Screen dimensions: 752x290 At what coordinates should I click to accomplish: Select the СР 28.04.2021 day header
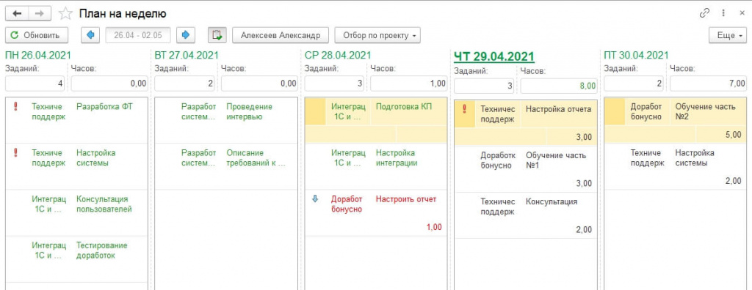338,55
